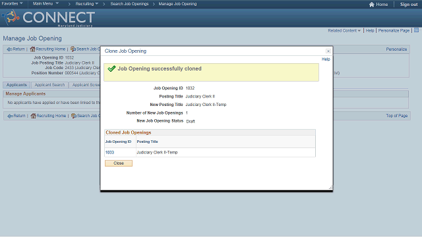Sort by Posting Title column header
This screenshot has width=422, height=237.
pyautogui.click(x=147, y=142)
